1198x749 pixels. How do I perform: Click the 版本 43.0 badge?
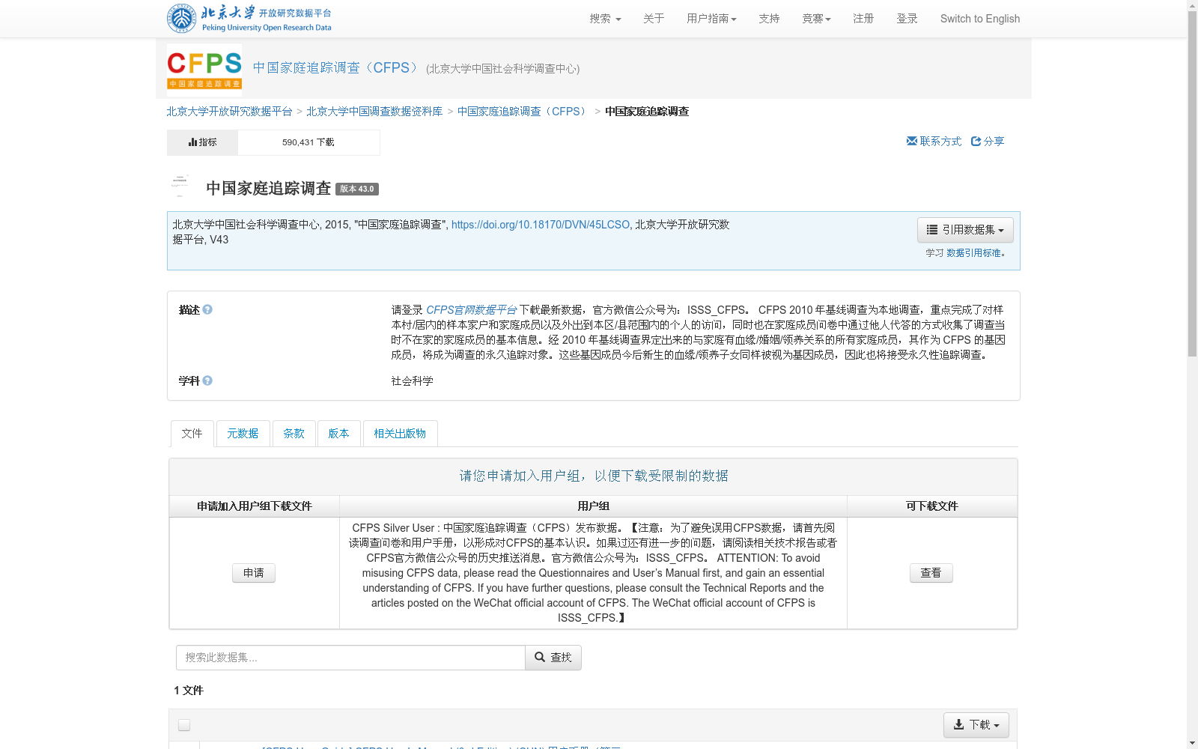357,189
